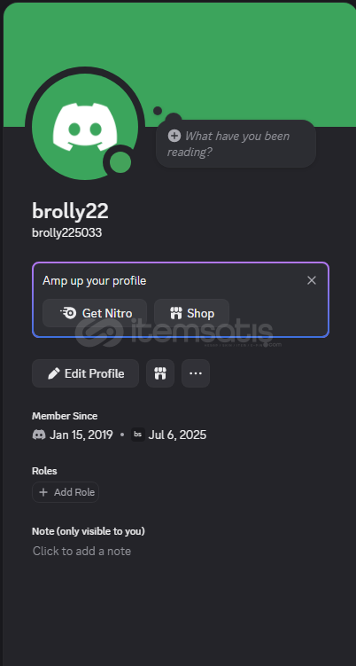The height and width of the screenshot is (666, 356).
Task: Click the note field to add a note
Action: pyautogui.click(x=81, y=551)
